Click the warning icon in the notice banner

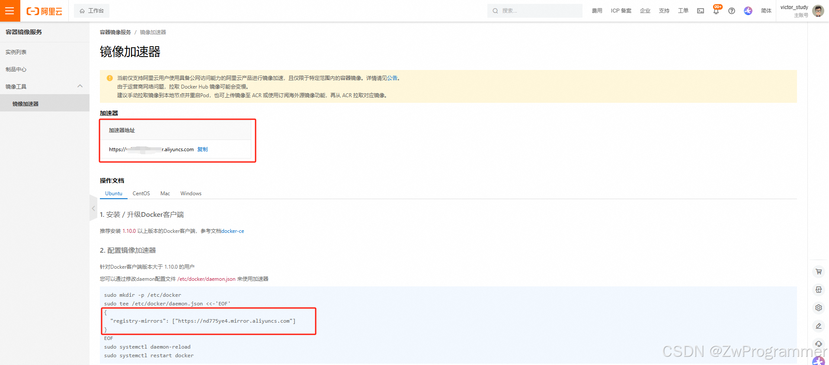coord(110,78)
